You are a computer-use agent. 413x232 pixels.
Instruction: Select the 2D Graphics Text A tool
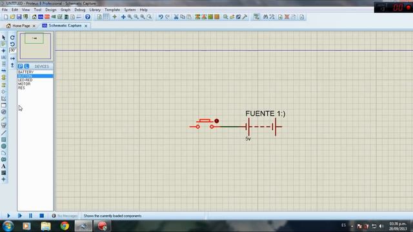coord(4,166)
